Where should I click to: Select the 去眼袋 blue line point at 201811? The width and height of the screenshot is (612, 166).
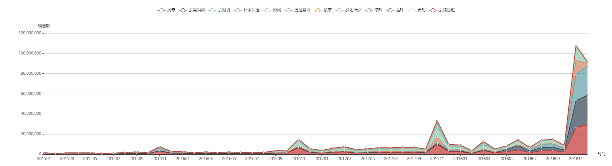coord(576,74)
